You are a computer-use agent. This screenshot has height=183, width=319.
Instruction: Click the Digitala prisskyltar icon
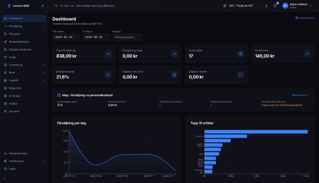click(x=5, y=49)
